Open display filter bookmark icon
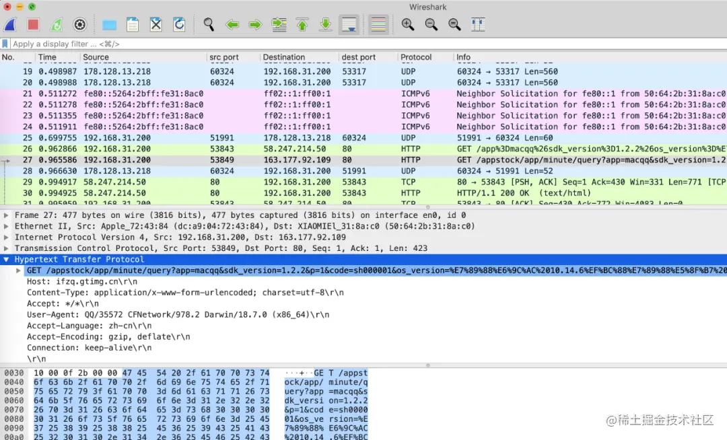Image resolution: width=727 pixels, height=440 pixels. [5, 44]
